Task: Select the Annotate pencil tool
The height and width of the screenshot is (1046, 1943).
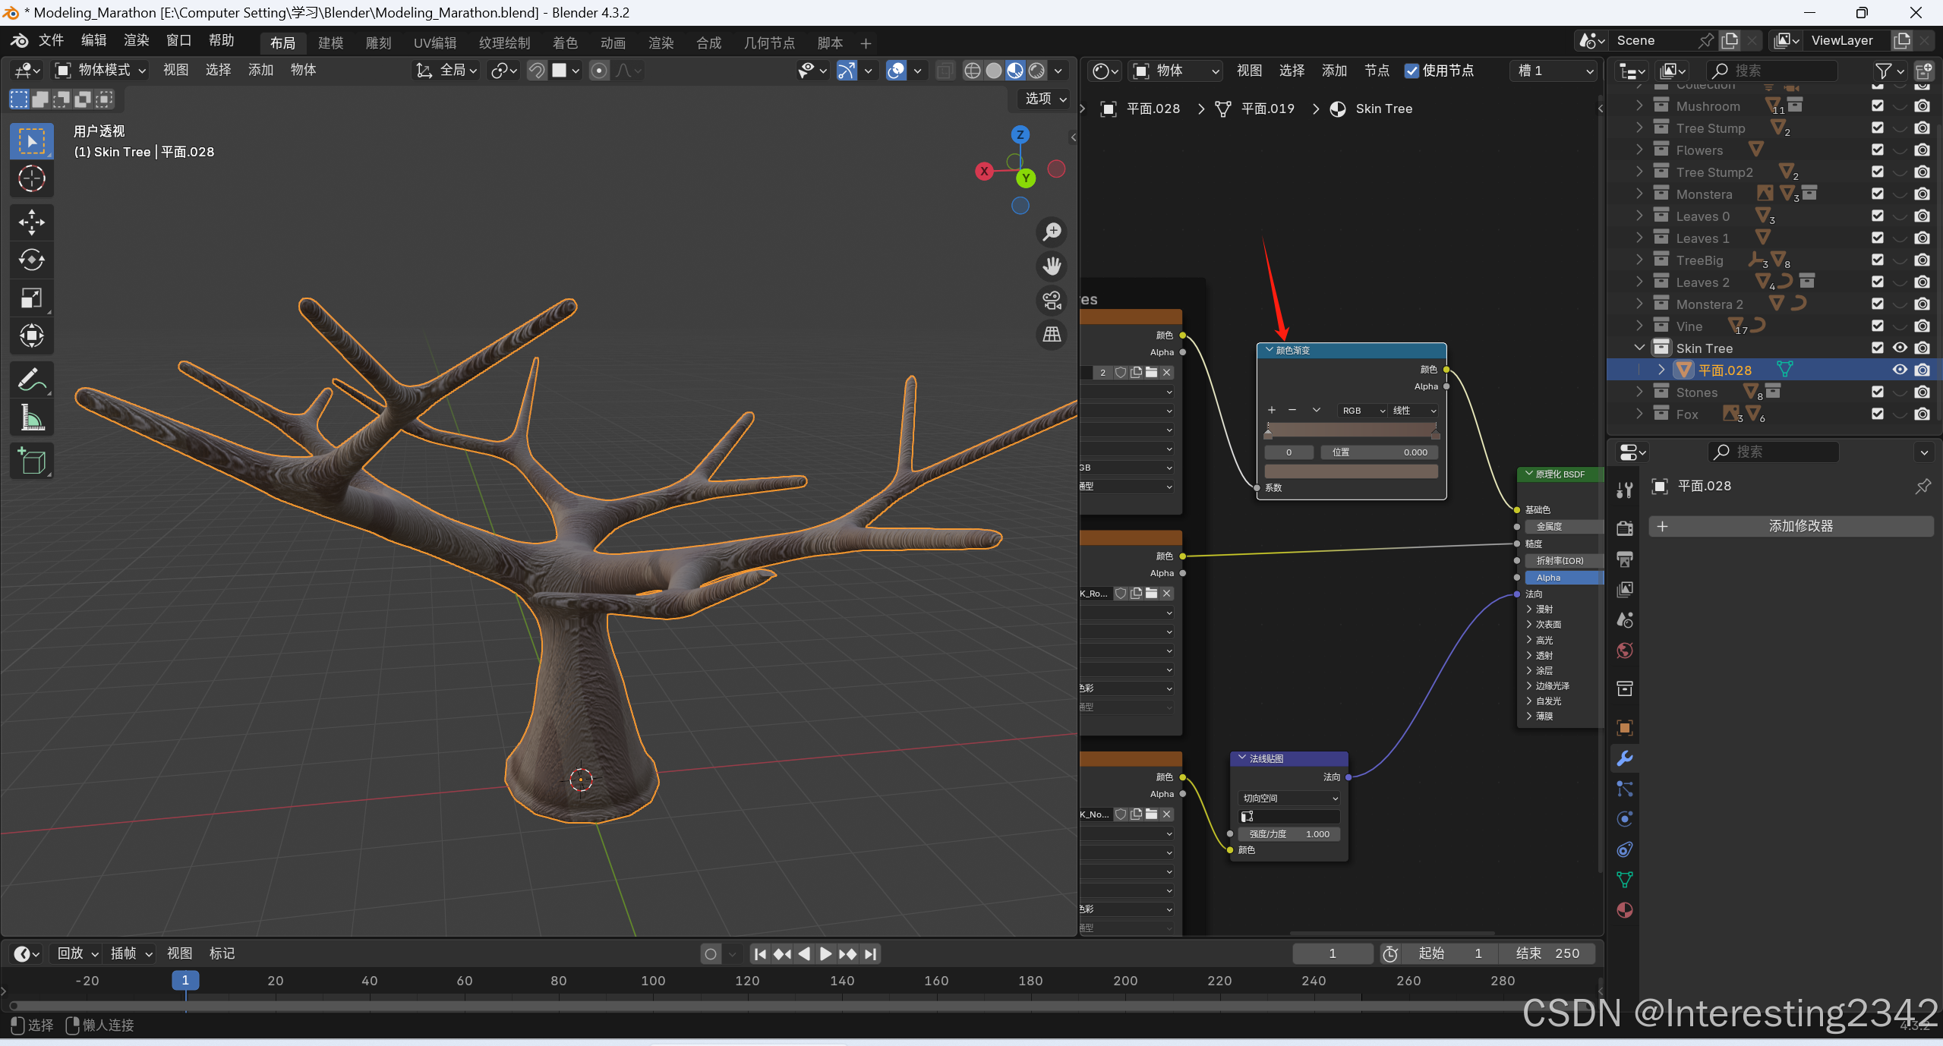Action: point(31,379)
